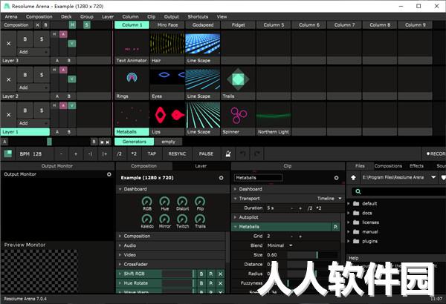
Task: Bypass Layer 2 with B button
Action: 25,75
